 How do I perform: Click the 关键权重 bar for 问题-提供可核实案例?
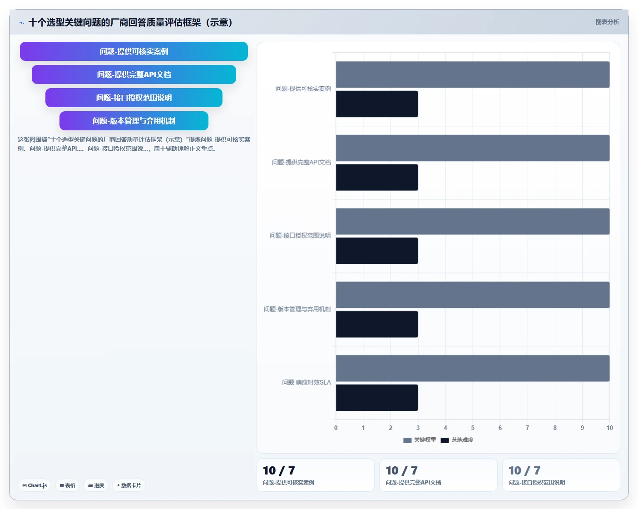click(473, 74)
